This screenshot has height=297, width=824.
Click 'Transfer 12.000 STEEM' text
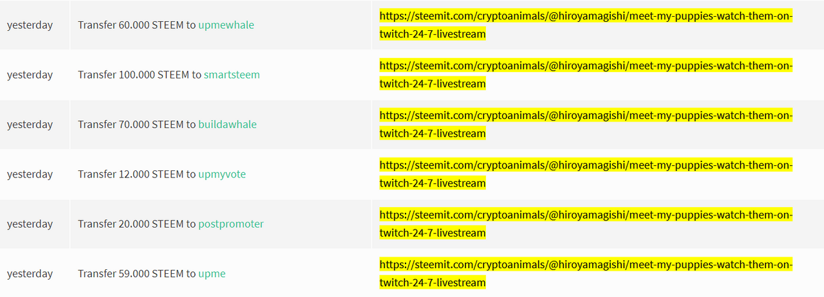coord(131,174)
